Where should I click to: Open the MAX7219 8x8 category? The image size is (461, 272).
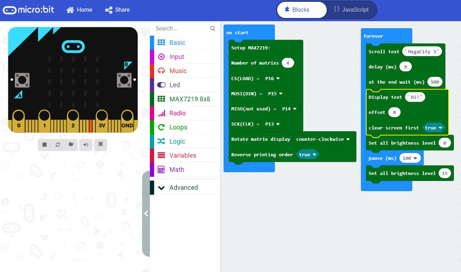pyautogui.click(x=185, y=99)
